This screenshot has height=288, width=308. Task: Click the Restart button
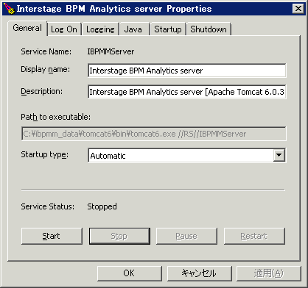pos(254,236)
